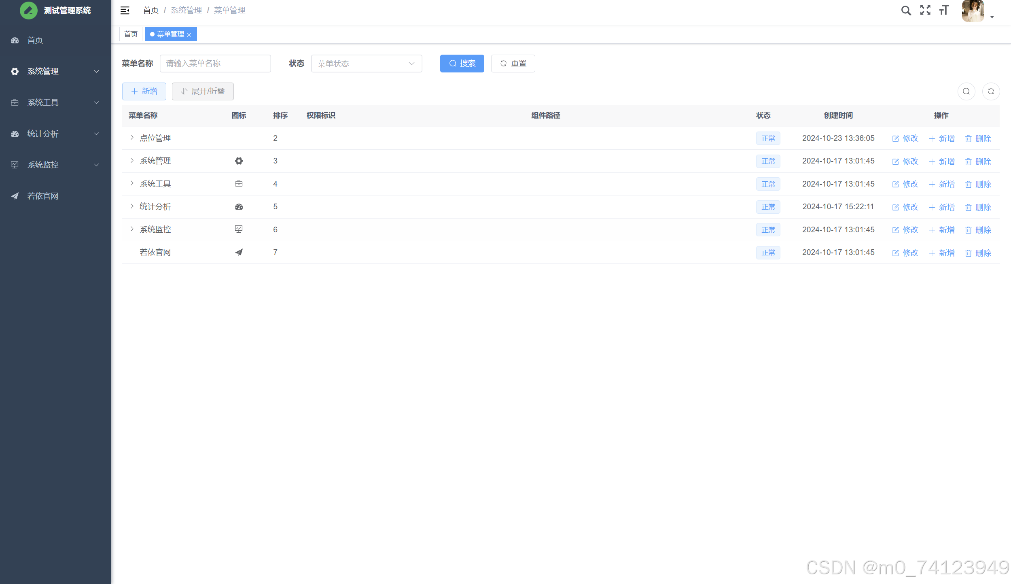Screen dimensions: 1011x584
Task: Hide the search bar with round search icon
Action: tap(966, 91)
